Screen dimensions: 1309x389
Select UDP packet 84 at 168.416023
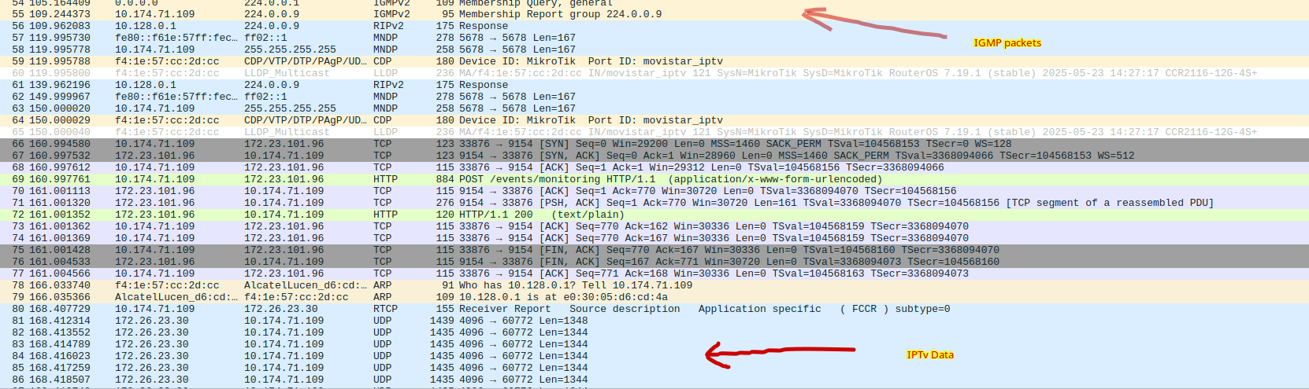coord(654,356)
